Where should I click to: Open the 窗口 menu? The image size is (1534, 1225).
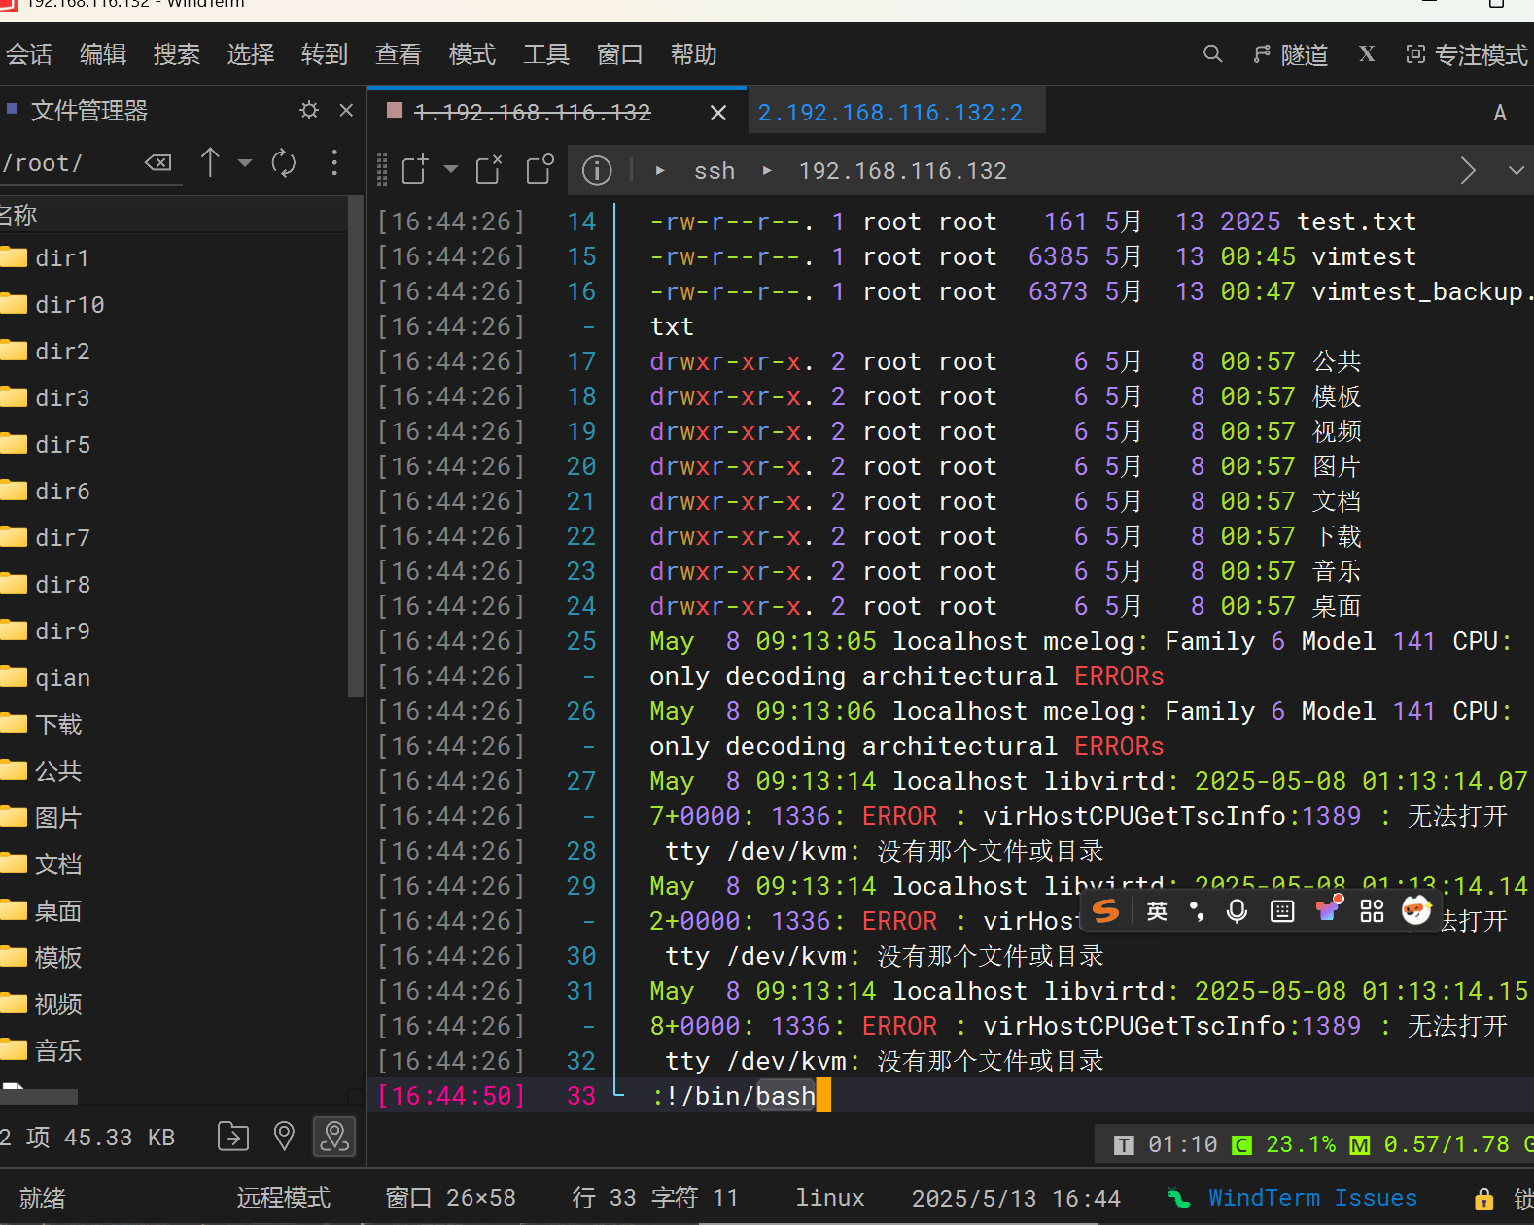[620, 54]
